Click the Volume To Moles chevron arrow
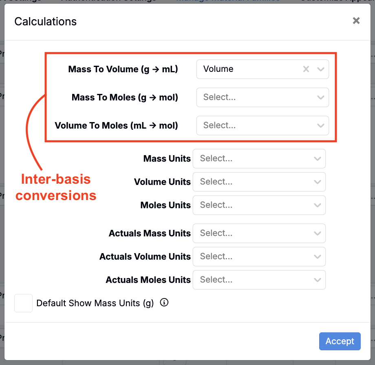 pyautogui.click(x=320, y=126)
